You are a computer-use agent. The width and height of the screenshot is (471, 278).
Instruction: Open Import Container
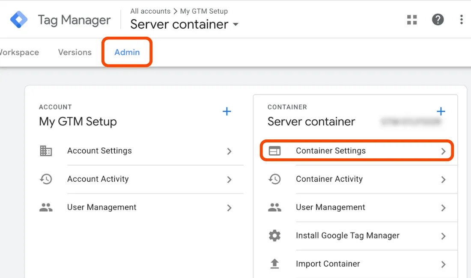point(328,264)
